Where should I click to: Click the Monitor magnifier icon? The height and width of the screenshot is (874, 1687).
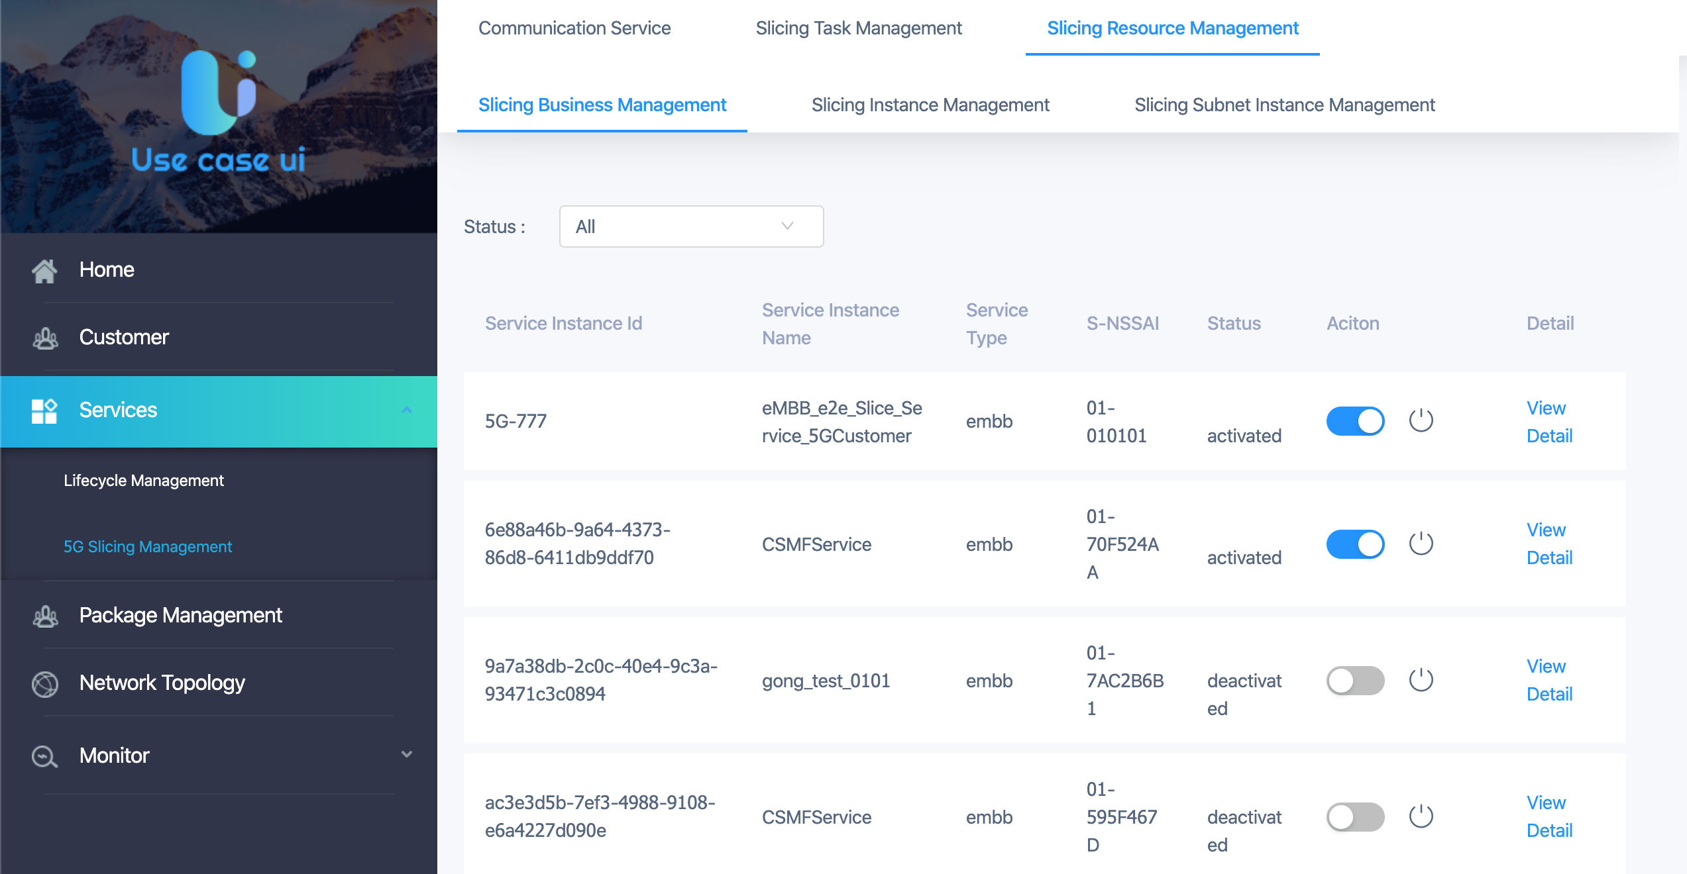coord(44,756)
